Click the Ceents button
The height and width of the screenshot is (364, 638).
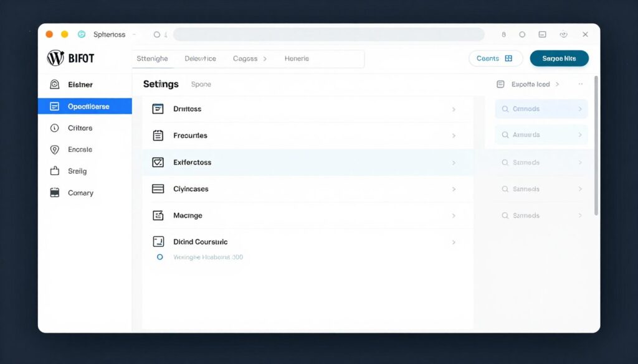(x=495, y=58)
